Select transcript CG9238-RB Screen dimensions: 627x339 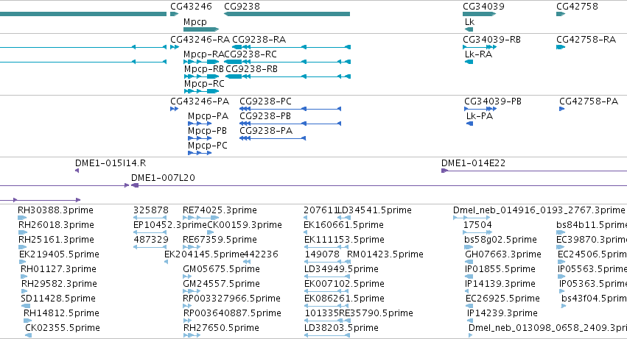(x=251, y=69)
